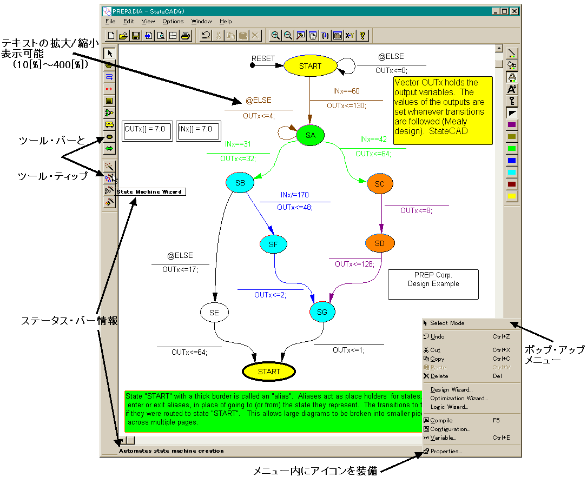Choose Compile from the popup menu

click(441, 420)
